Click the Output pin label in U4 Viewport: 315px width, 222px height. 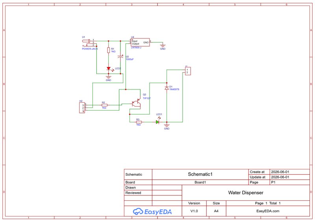[x=135, y=44]
